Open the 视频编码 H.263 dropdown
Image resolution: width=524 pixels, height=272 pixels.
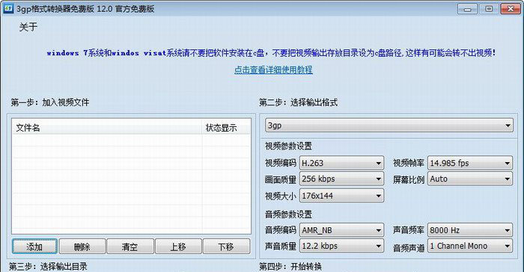[341, 163]
